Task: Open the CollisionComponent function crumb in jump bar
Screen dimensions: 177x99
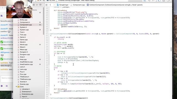Action: pyautogui.click(x=115, y=5)
